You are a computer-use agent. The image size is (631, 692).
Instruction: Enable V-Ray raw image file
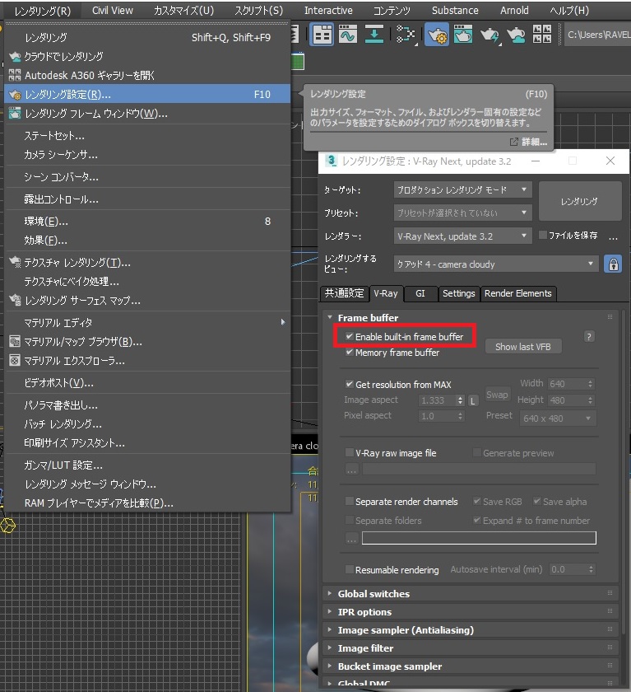pyautogui.click(x=350, y=453)
